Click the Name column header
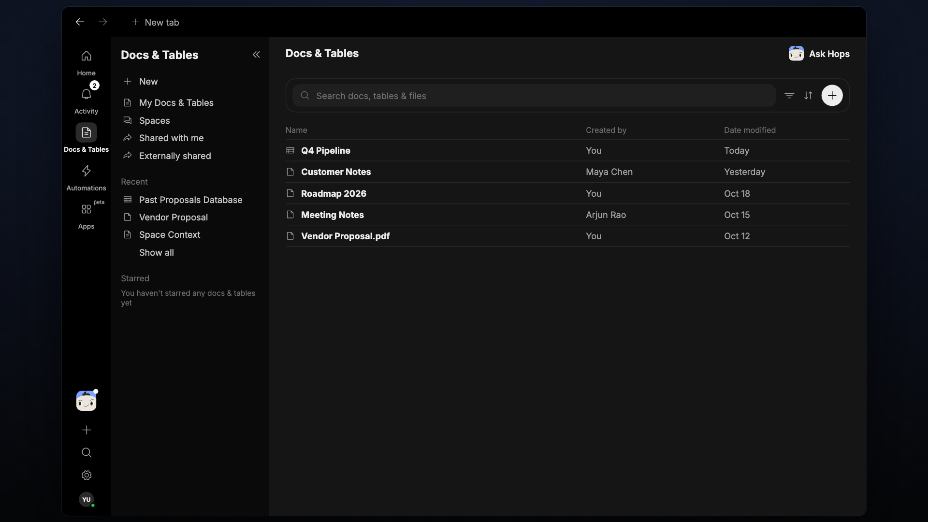This screenshot has height=522, width=928. [x=296, y=130]
